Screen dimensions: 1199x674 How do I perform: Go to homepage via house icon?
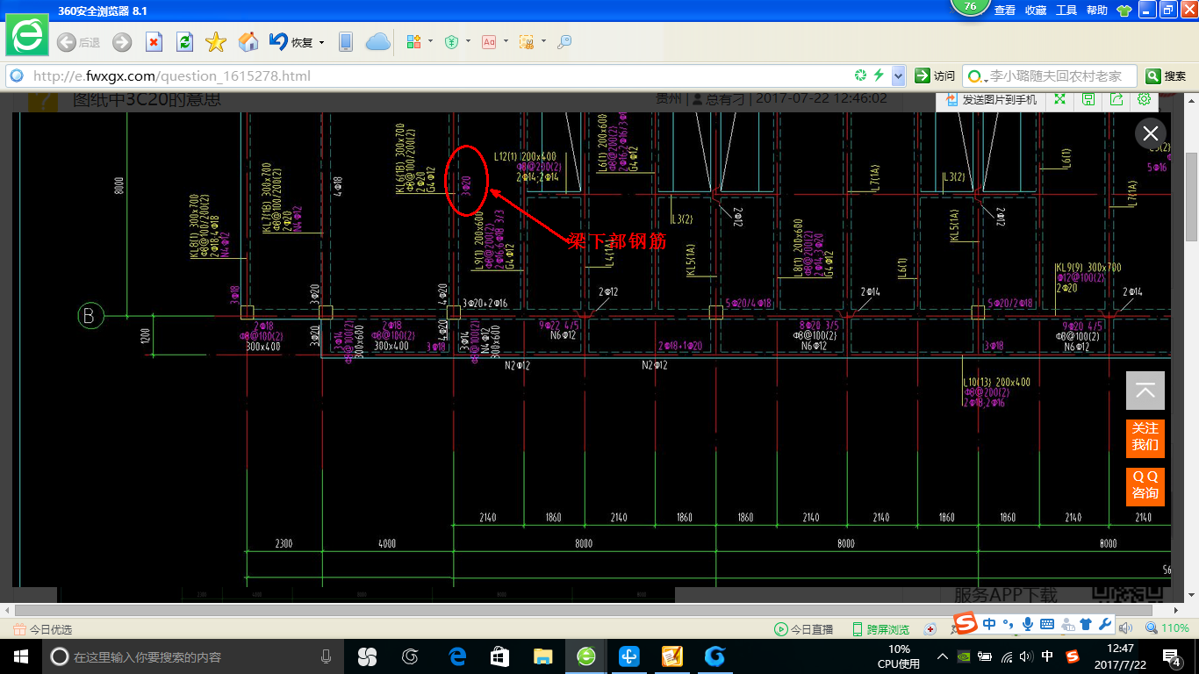point(248,41)
